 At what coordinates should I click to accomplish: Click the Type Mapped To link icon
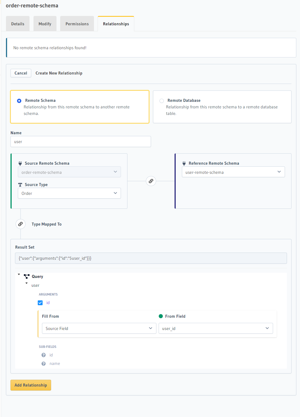pos(20,224)
